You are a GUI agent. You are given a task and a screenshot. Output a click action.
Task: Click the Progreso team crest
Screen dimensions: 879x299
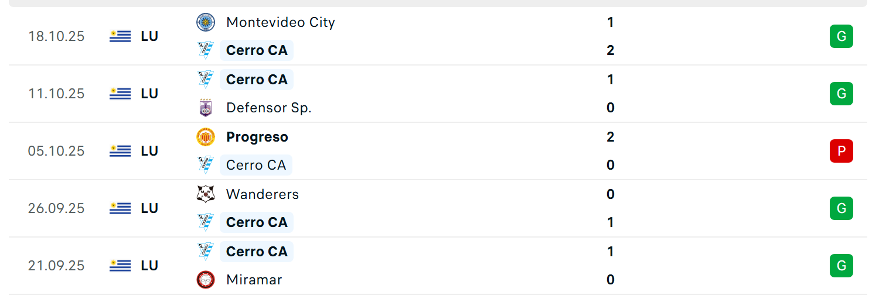pos(205,137)
